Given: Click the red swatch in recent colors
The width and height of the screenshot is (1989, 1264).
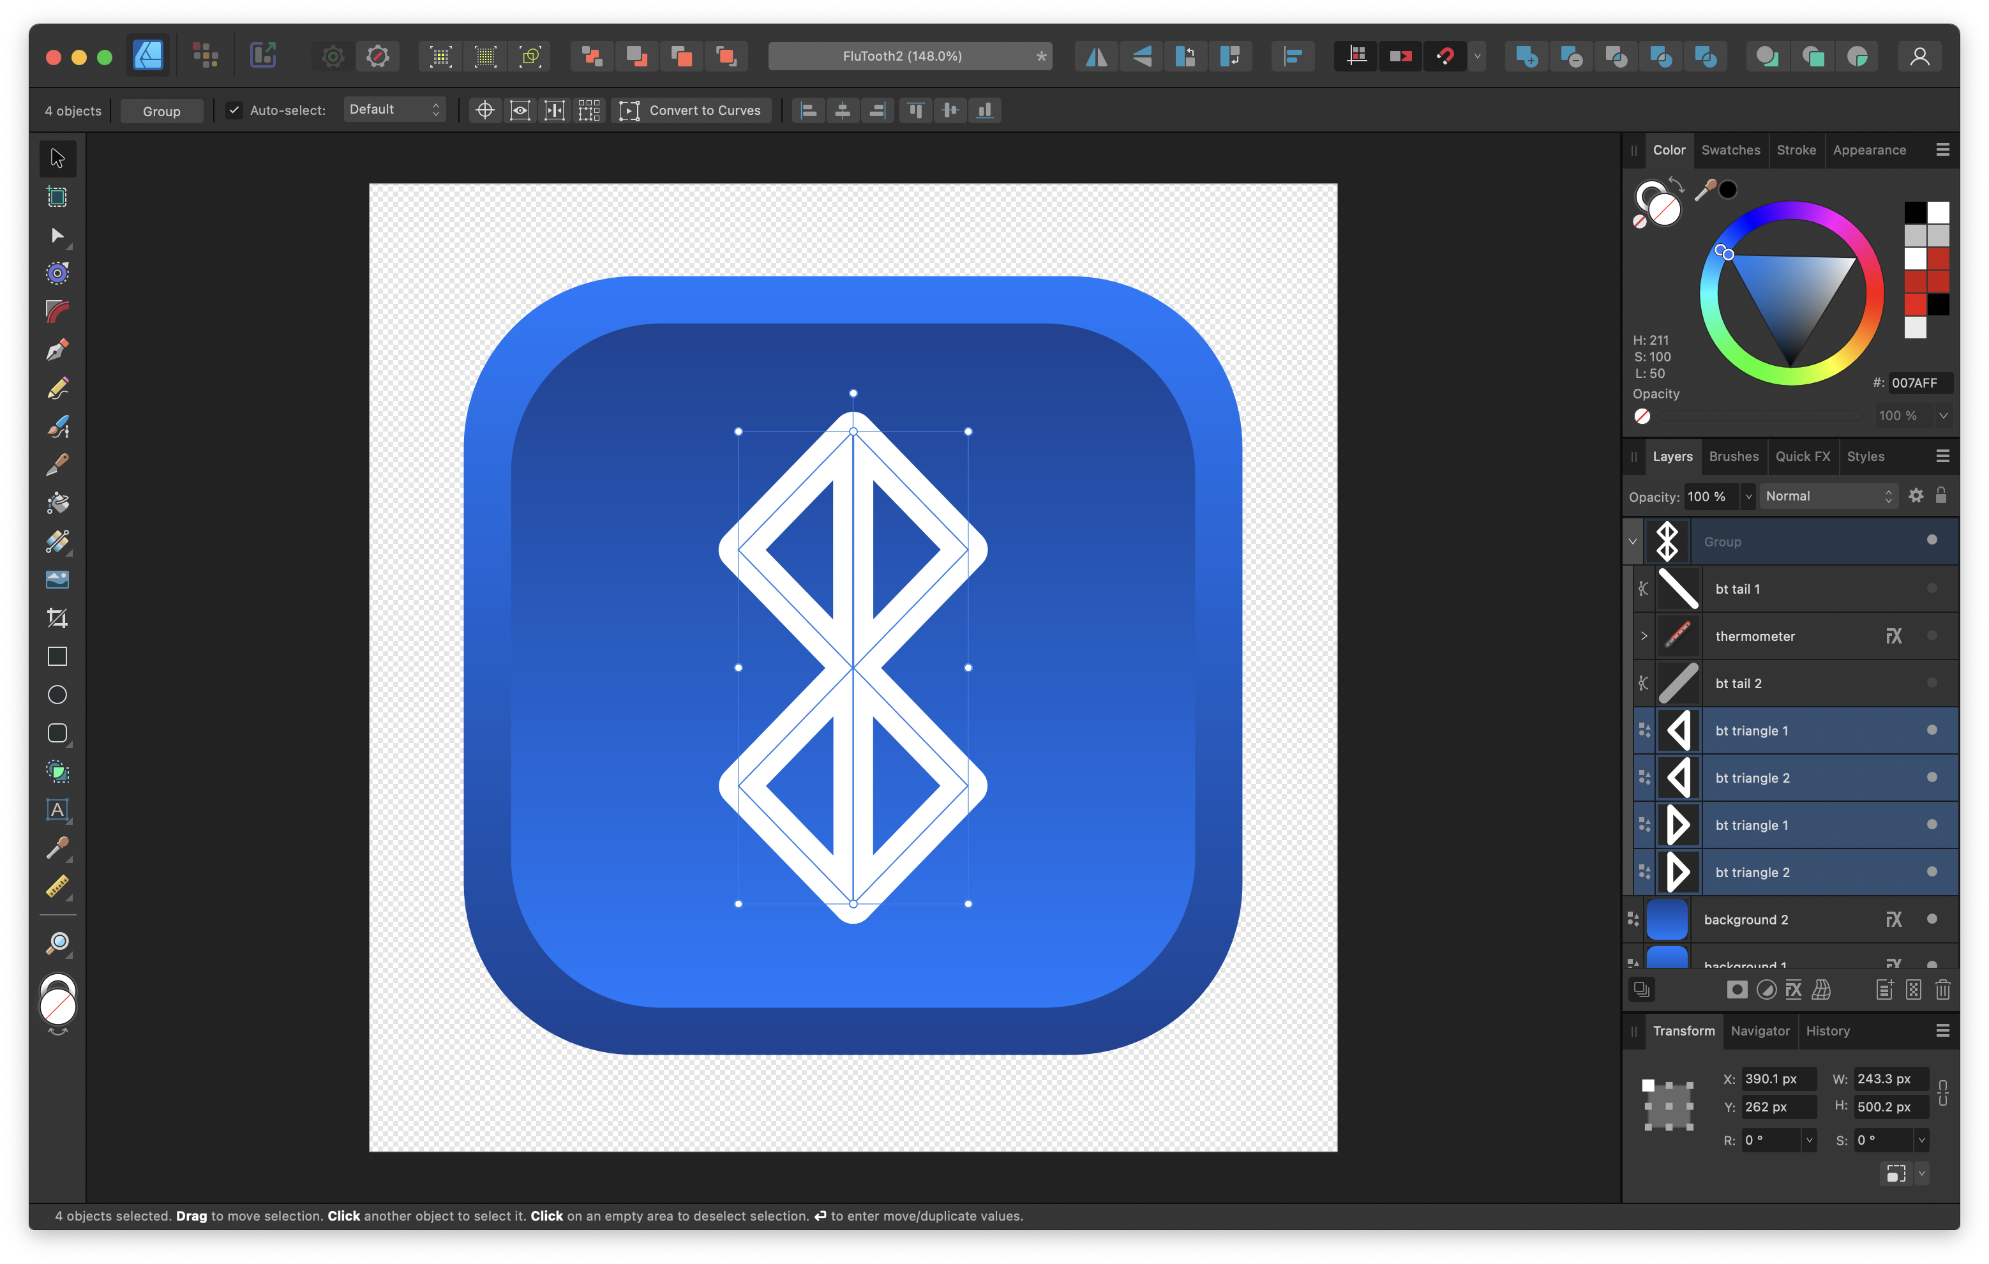Looking at the screenshot, I should 1915,304.
